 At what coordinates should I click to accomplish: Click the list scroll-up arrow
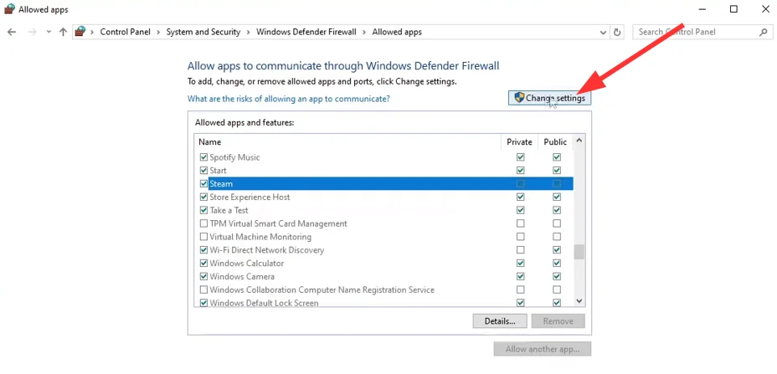(x=579, y=141)
